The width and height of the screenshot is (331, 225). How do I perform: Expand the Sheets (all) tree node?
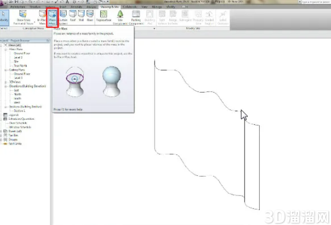pyautogui.click(x=1, y=131)
